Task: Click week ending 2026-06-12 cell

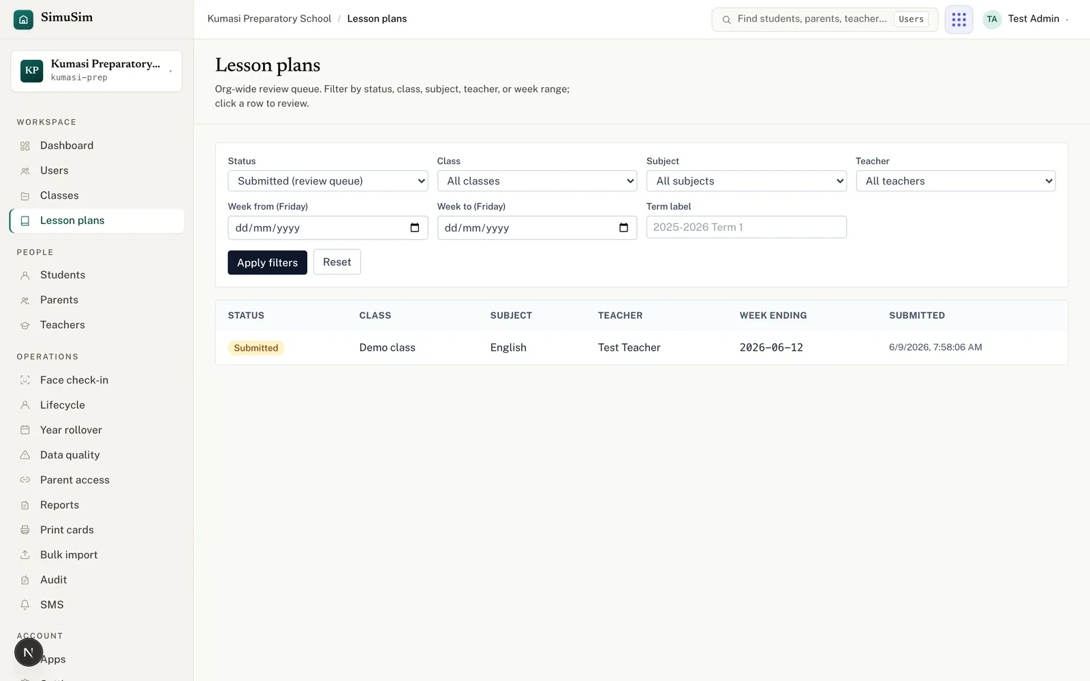Action: tap(771, 348)
